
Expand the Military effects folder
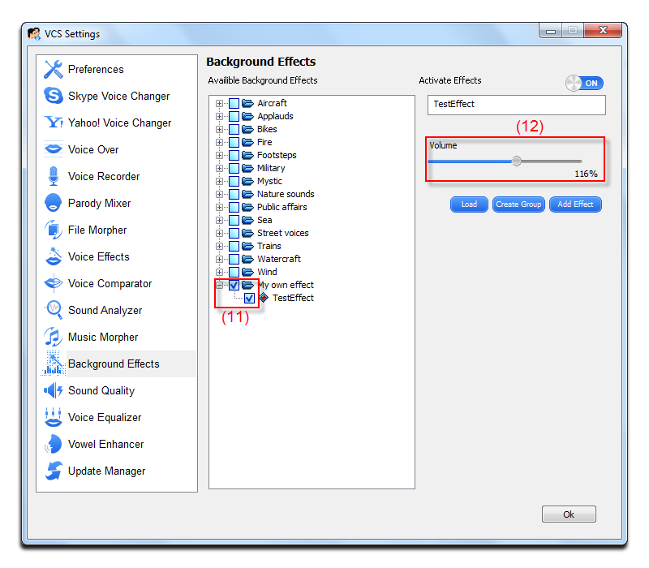(x=219, y=168)
